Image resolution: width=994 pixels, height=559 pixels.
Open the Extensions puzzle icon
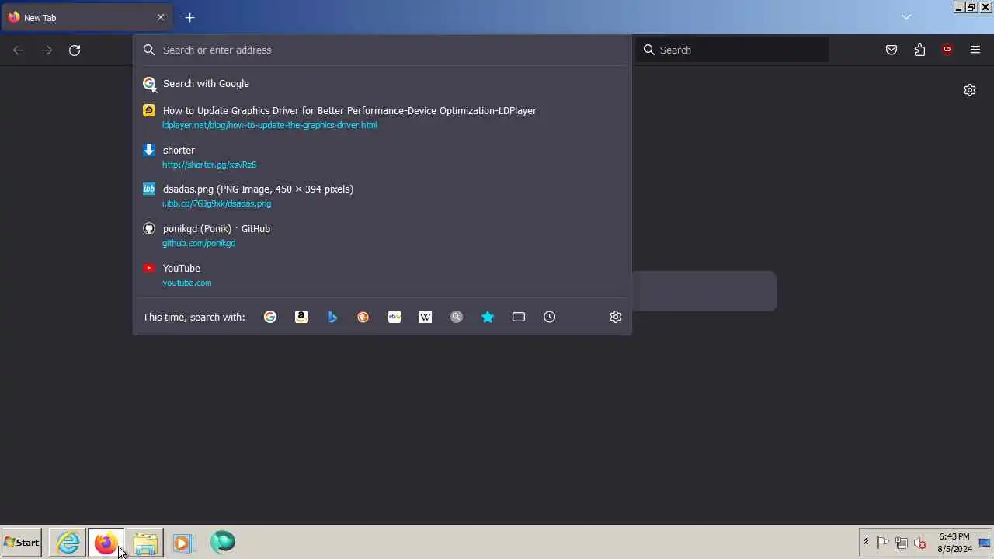pyautogui.click(x=919, y=50)
